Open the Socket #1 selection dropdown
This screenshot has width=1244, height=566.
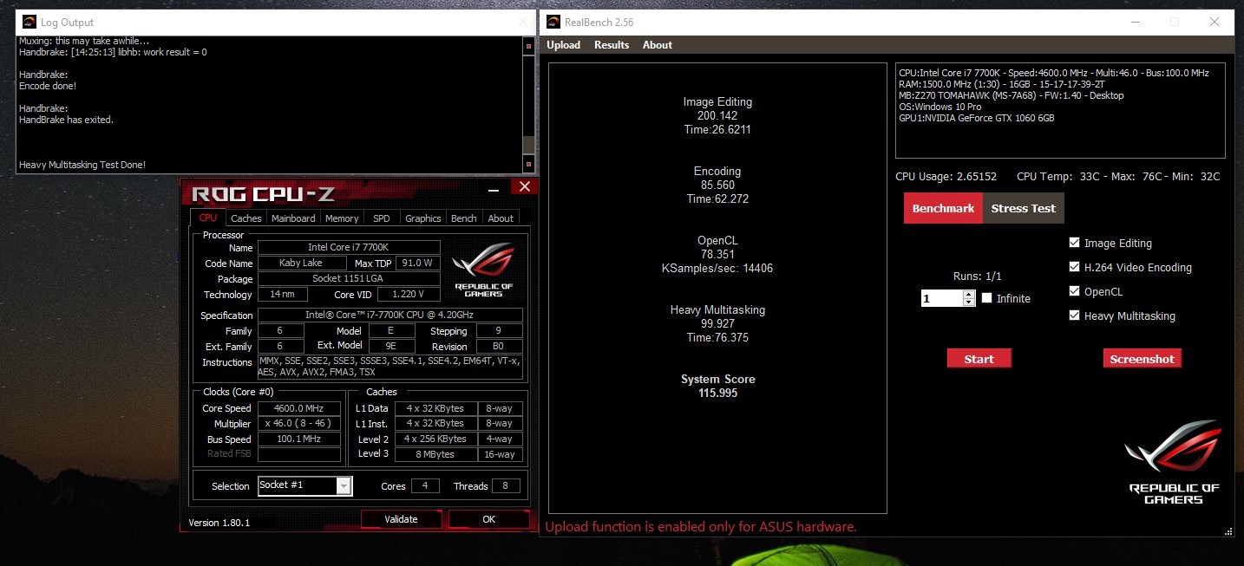click(344, 486)
